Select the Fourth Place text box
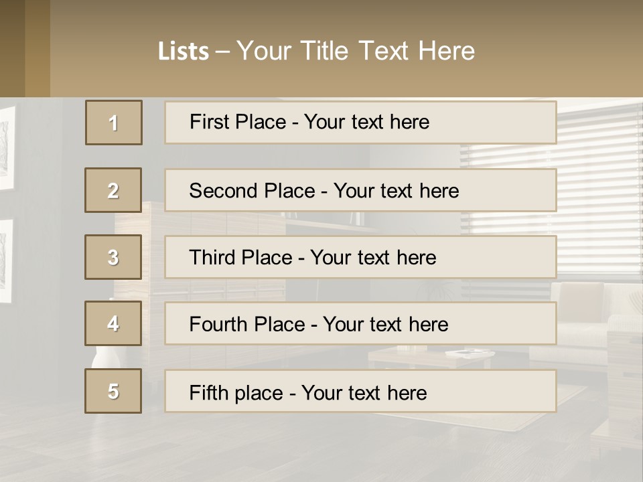The width and height of the screenshot is (643, 482). [360, 324]
